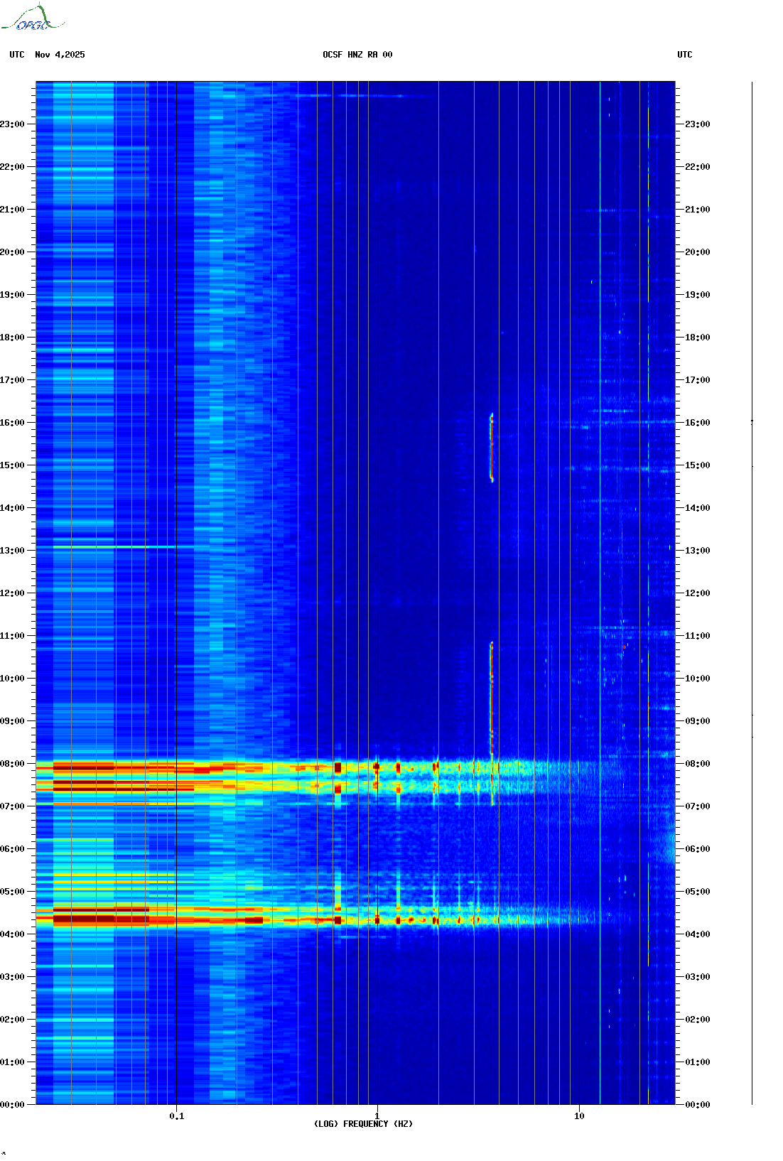This screenshot has width=783, height=1161.
Task: Click the left axis 02:00 time label
Action: 12,1020
